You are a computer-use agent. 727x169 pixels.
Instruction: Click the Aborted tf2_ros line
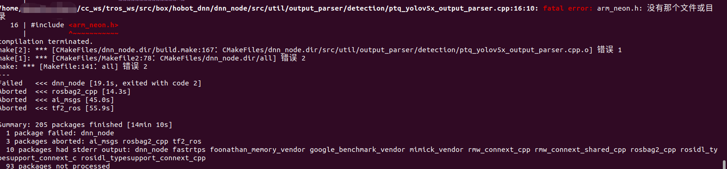click(57, 108)
